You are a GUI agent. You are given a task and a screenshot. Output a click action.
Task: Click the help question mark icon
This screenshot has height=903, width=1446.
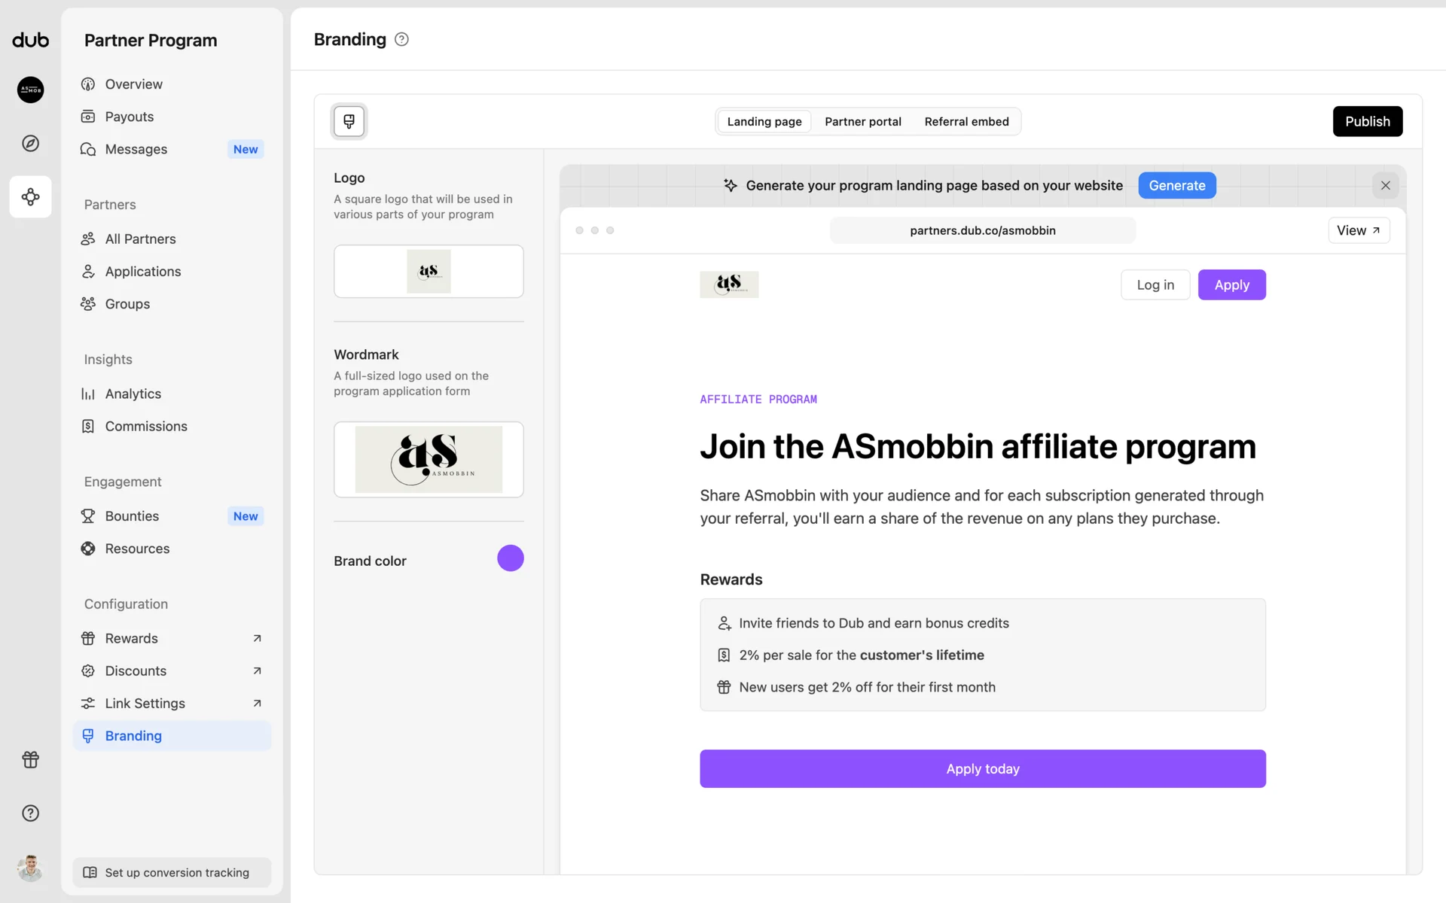pos(30,813)
